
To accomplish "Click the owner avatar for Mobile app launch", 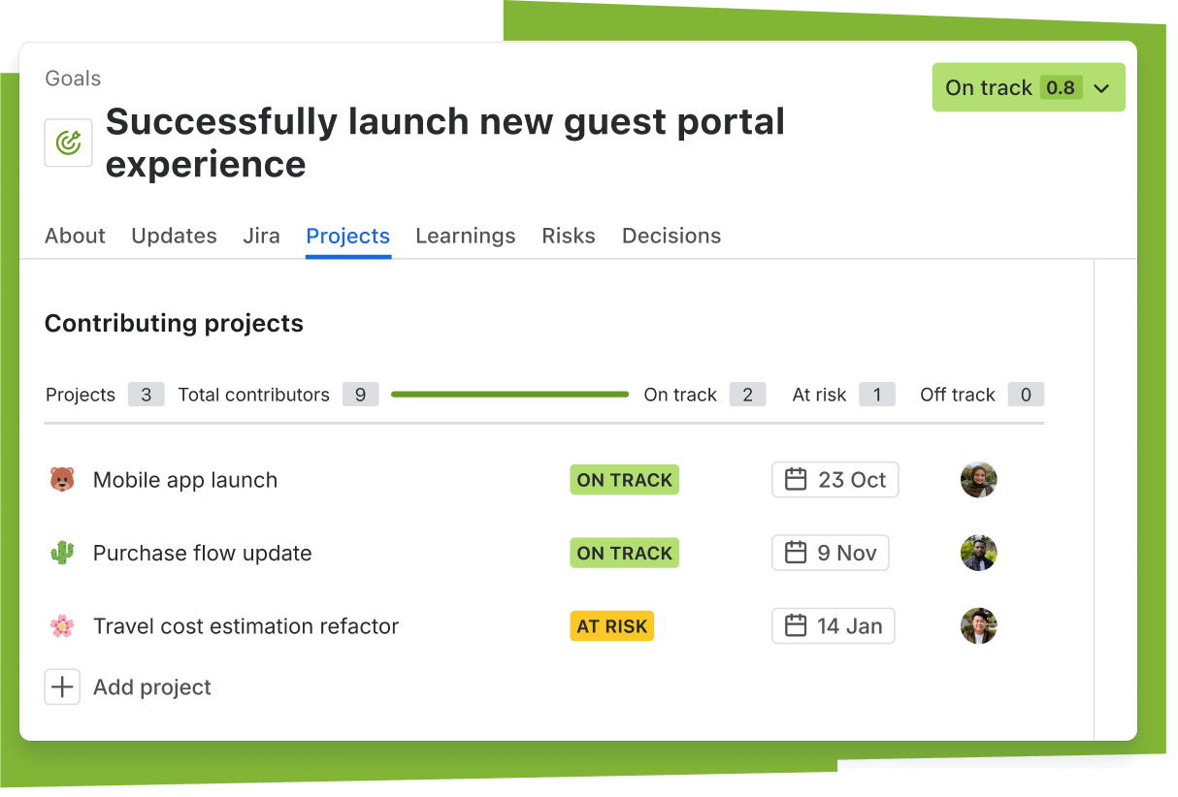I will pyautogui.click(x=978, y=480).
